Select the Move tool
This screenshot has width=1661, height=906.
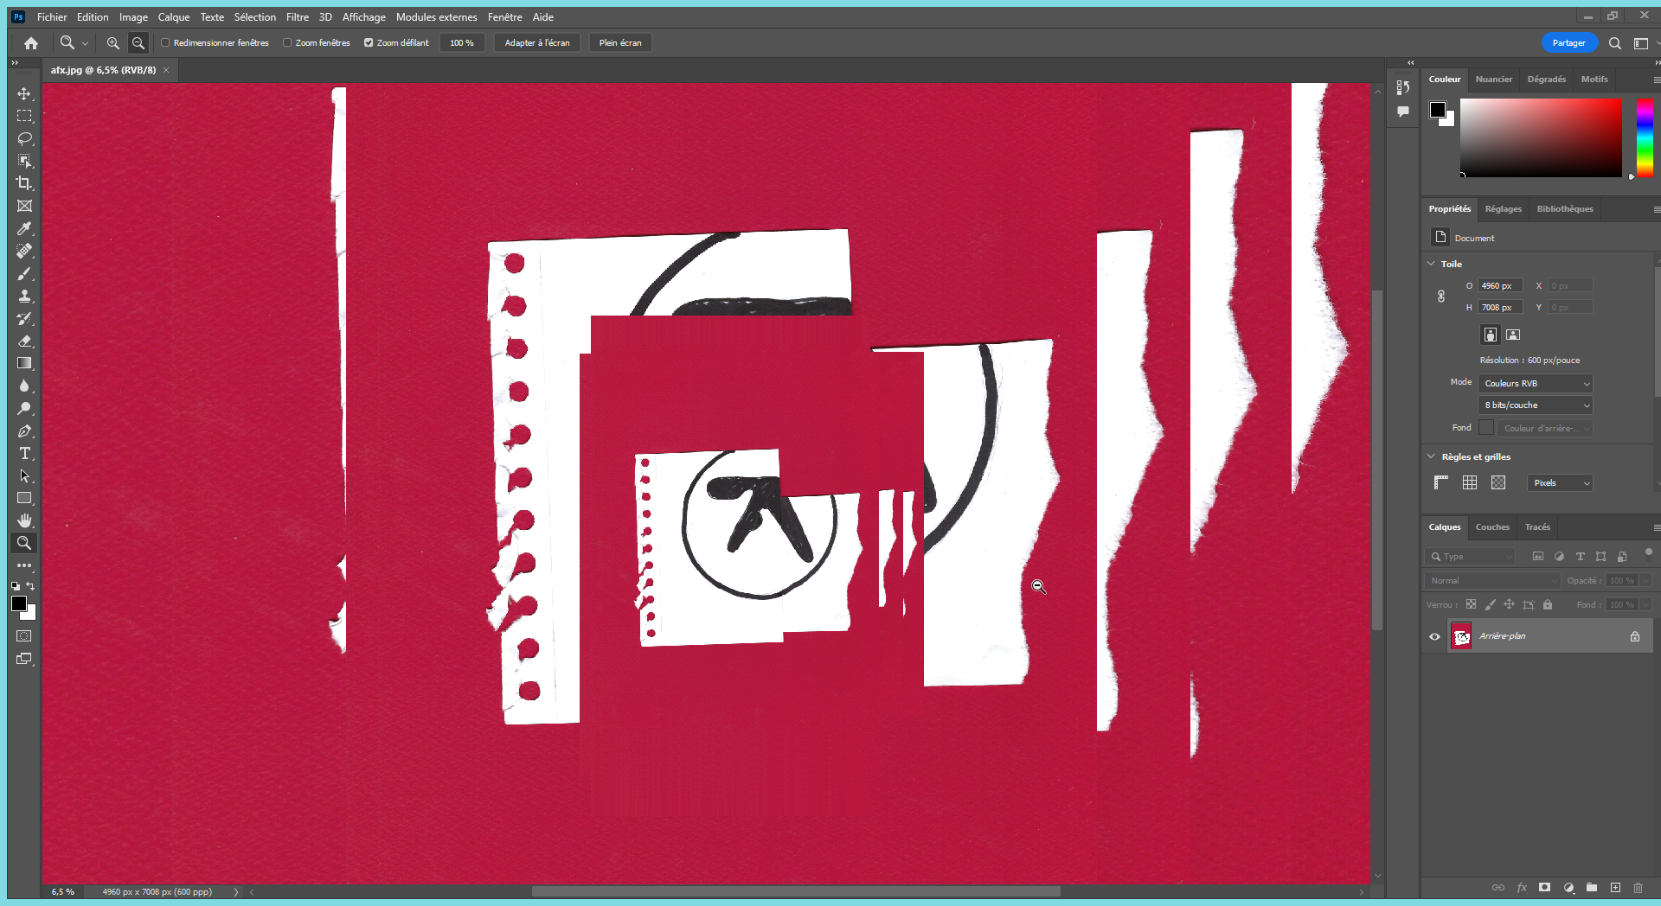coord(24,93)
